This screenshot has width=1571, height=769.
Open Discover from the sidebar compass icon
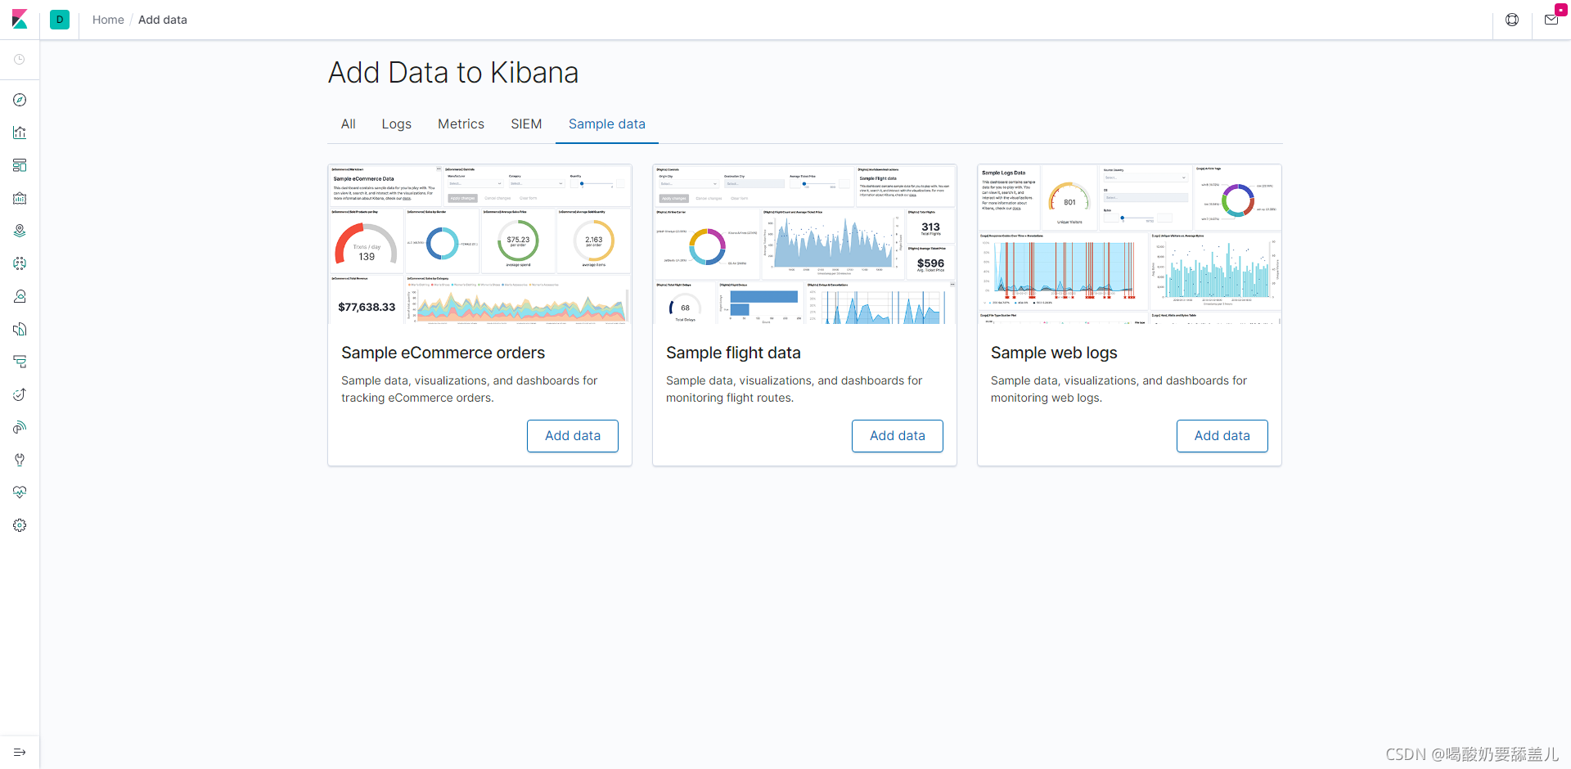tap(20, 100)
